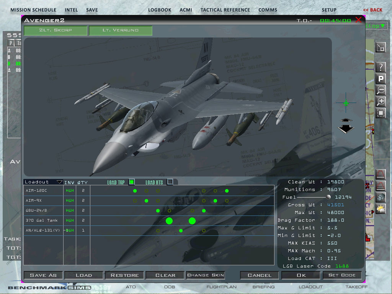Toggle left large 370 Gal Tank dot
This screenshot has width=392, height=294.
tap(169, 221)
